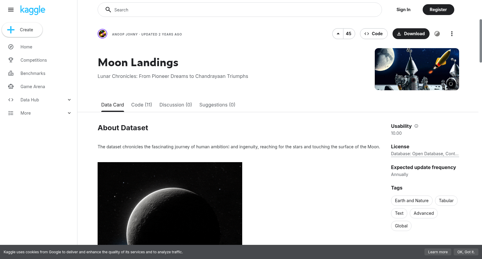Select the Earth and Nature tag
The height and width of the screenshot is (259, 482).
(412, 201)
